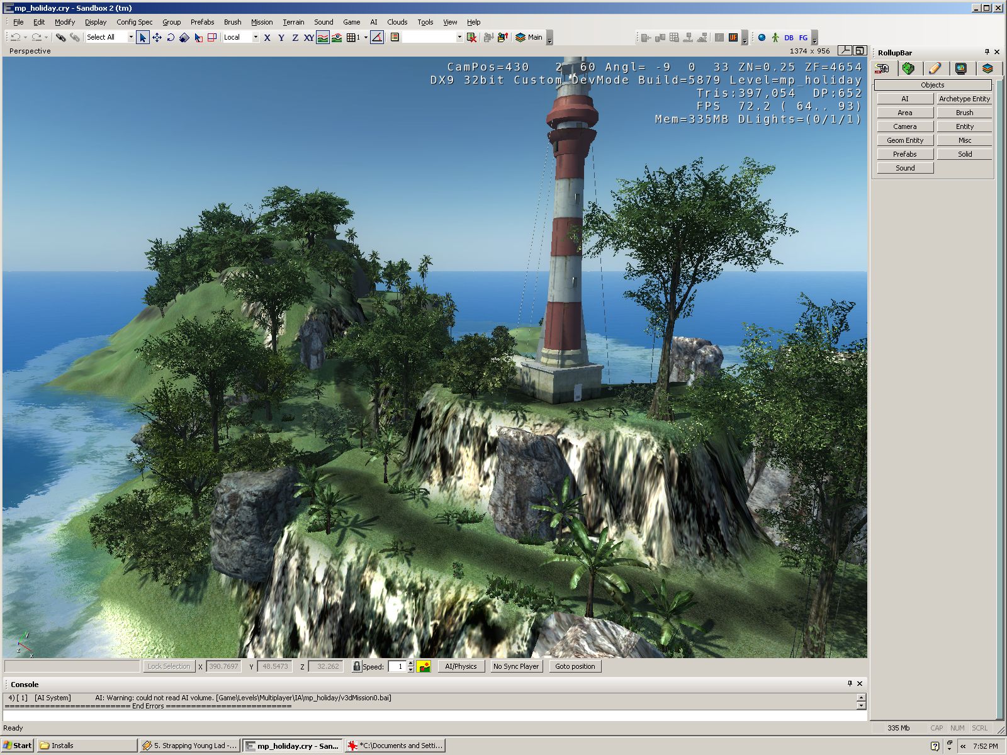
Task: Click the Camera object button
Action: [x=905, y=126]
